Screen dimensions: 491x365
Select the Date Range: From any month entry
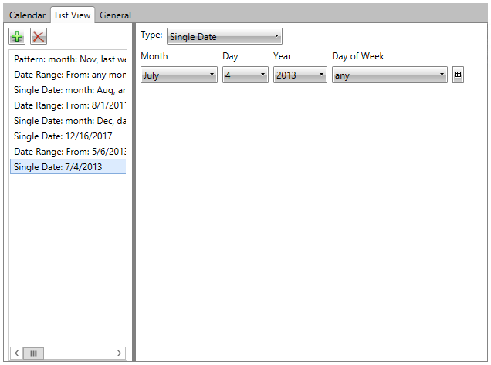(69, 75)
